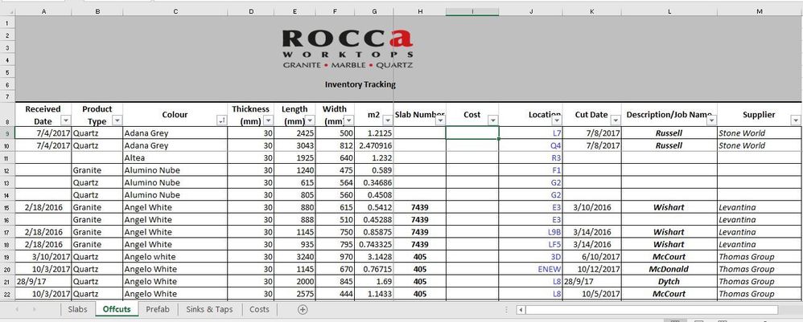Screen dimensions: 803x322
Task: Click location link L7
Action: [x=557, y=133]
